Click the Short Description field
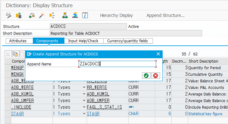The image size is (228, 124). pos(126,33)
